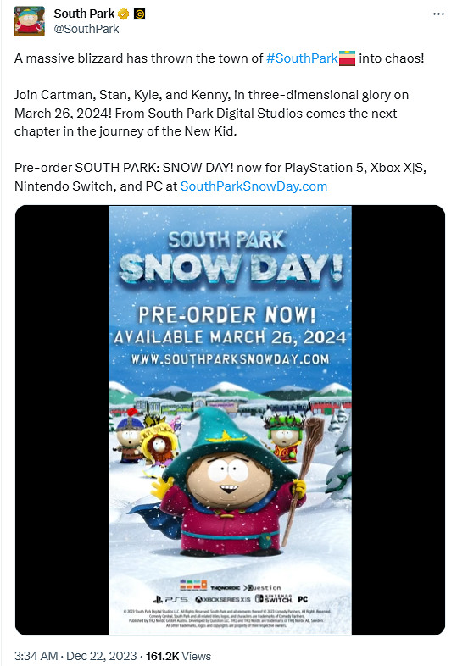Click the Xbox Series X|S logo
This screenshot has width=457, height=666.
tap(223, 599)
